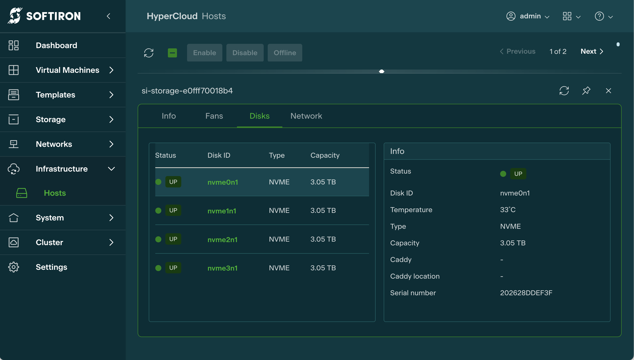Open the Dashboard from the sidebar icon
The width and height of the screenshot is (634, 360).
point(14,45)
